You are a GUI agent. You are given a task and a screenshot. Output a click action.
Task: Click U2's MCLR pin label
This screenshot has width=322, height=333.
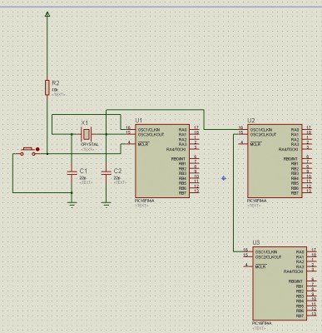pos(255,144)
